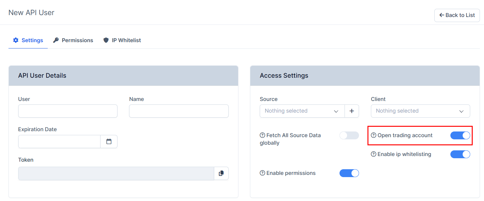Click help icon beside Enable ip whitelisting
This screenshot has width=484, height=201.
[373, 154]
